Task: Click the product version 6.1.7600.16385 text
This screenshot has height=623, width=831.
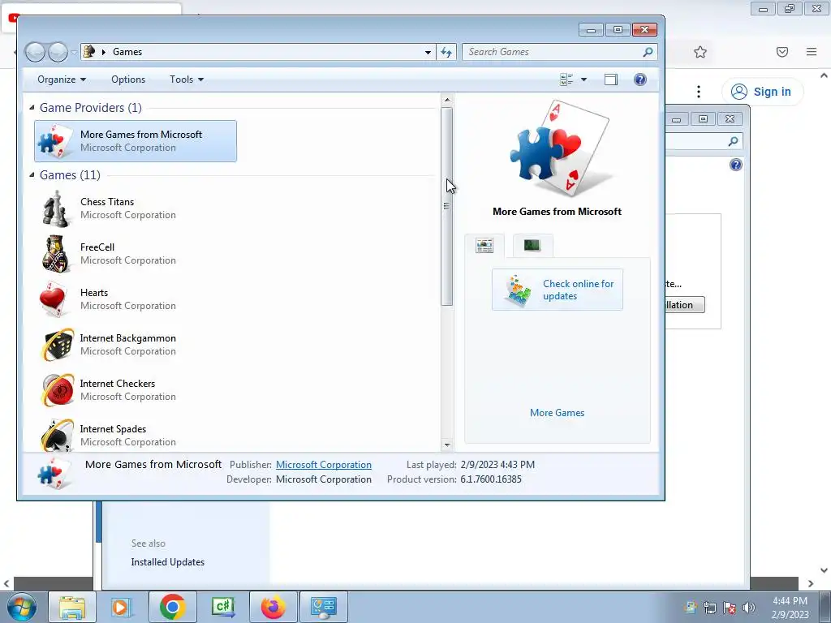Action: coord(491,479)
